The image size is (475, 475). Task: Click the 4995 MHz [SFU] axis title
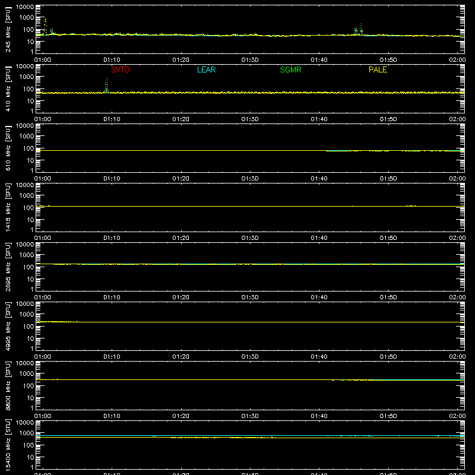pyautogui.click(x=8, y=326)
